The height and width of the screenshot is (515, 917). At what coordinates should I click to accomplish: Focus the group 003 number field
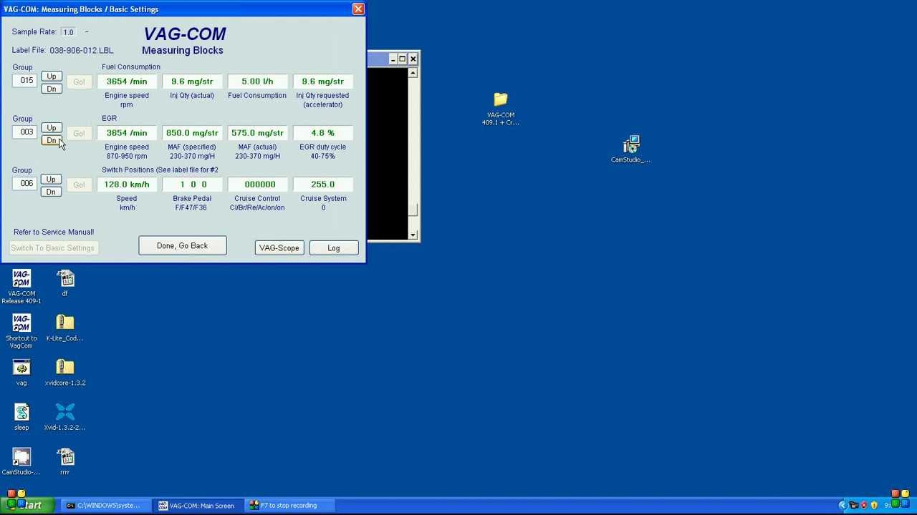(26, 132)
